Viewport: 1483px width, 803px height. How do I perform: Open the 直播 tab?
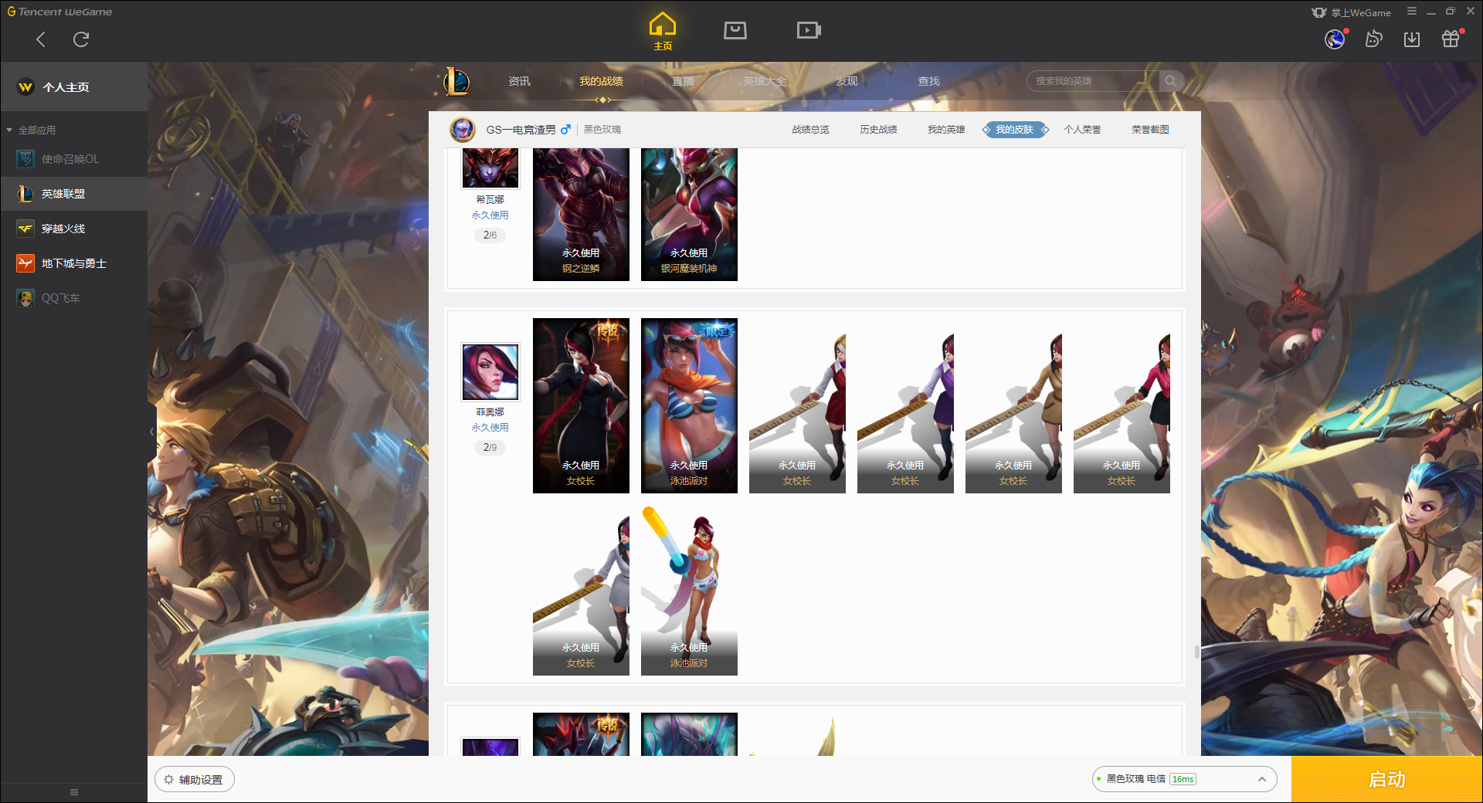683,81
